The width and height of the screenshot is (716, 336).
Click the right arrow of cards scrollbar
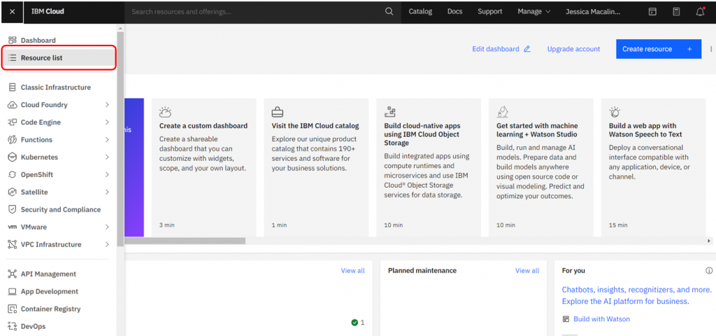tap(709, 241)
